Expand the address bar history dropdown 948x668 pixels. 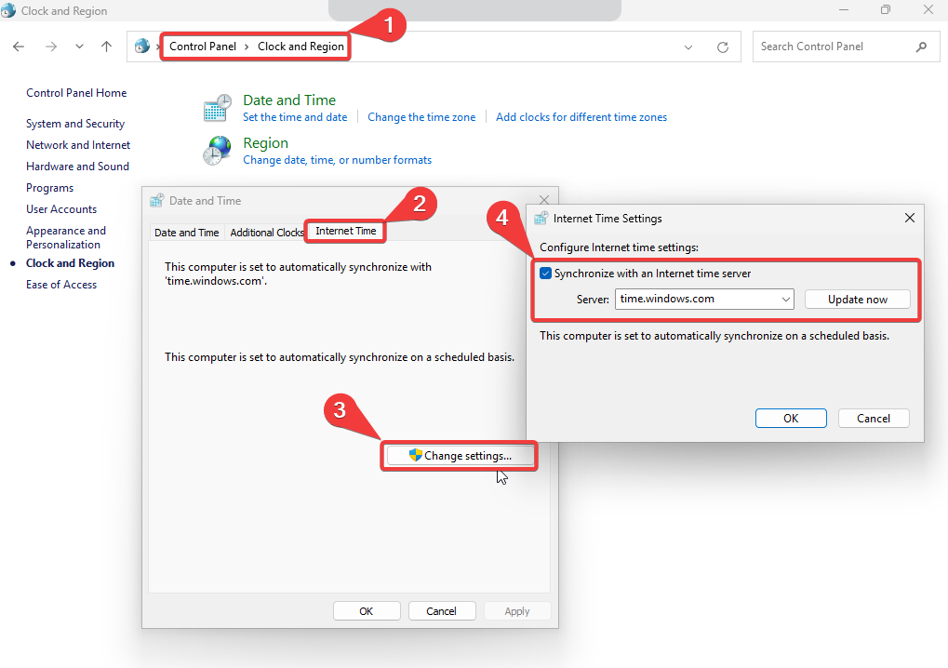(x=688, y=47)
